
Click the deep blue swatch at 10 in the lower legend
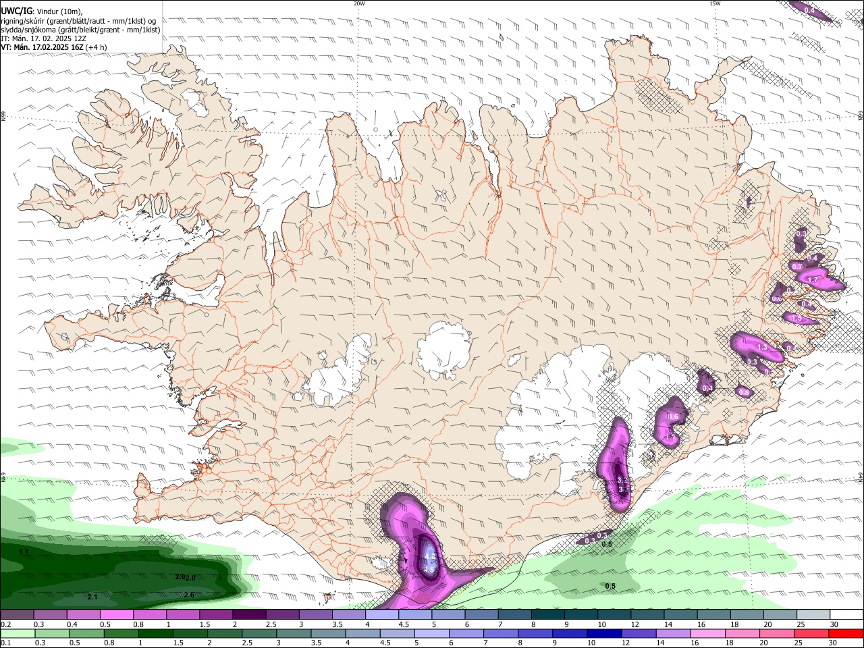click(x=605, y=634)
